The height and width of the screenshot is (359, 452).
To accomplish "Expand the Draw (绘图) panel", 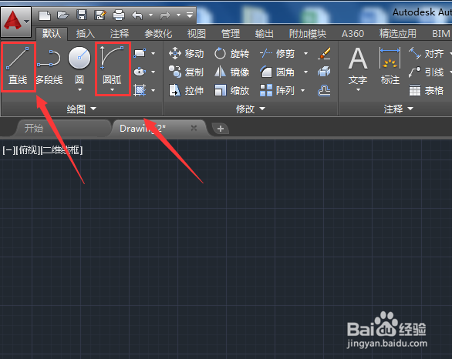I will pos(82,109).
